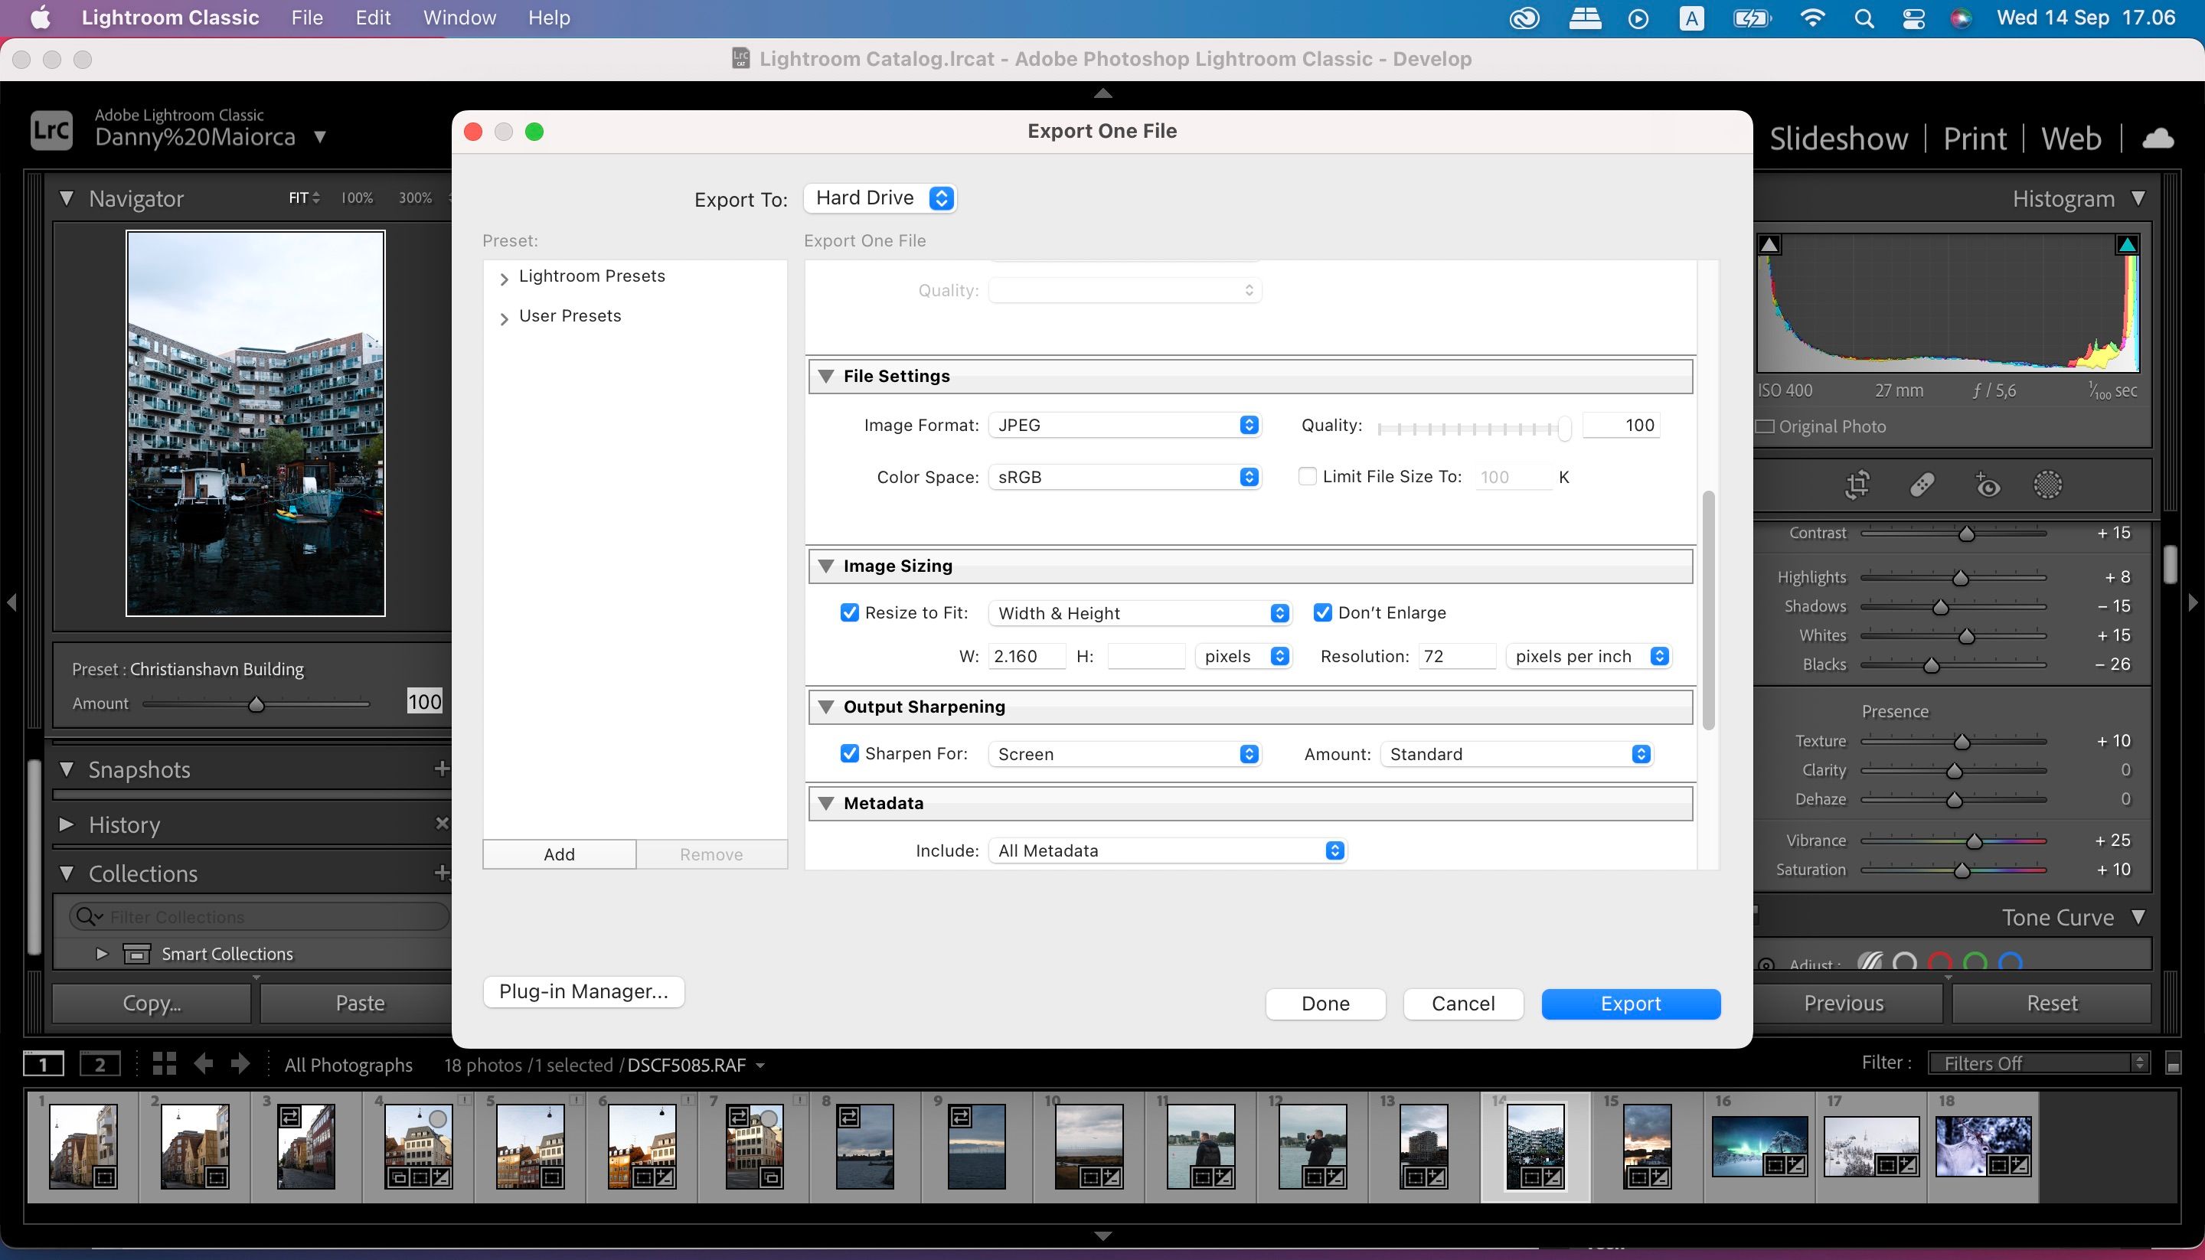
Task: Click the Masking tool icon
Action: coord(2046,485)
